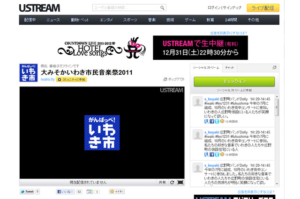Viewport: 300px width, 199px height.
Task: Click the Google +1 button
Action: 90,192
